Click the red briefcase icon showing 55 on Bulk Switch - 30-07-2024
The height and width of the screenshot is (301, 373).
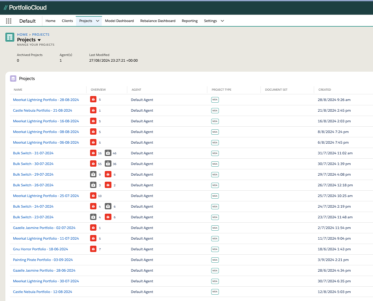(x=93, y=163)
